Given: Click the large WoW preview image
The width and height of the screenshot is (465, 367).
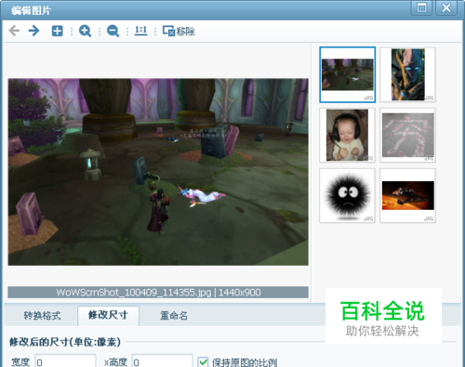Looking at the screenshot, I should click(x=158, y=172).
